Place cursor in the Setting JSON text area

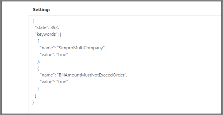click(125, 64)
